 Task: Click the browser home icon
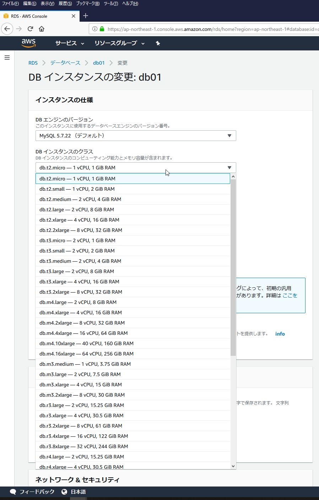pyautogui.click(x=42, y=29)
